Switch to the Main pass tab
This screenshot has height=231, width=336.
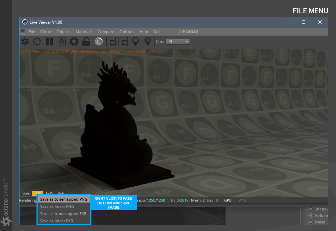tap(26, 194)
